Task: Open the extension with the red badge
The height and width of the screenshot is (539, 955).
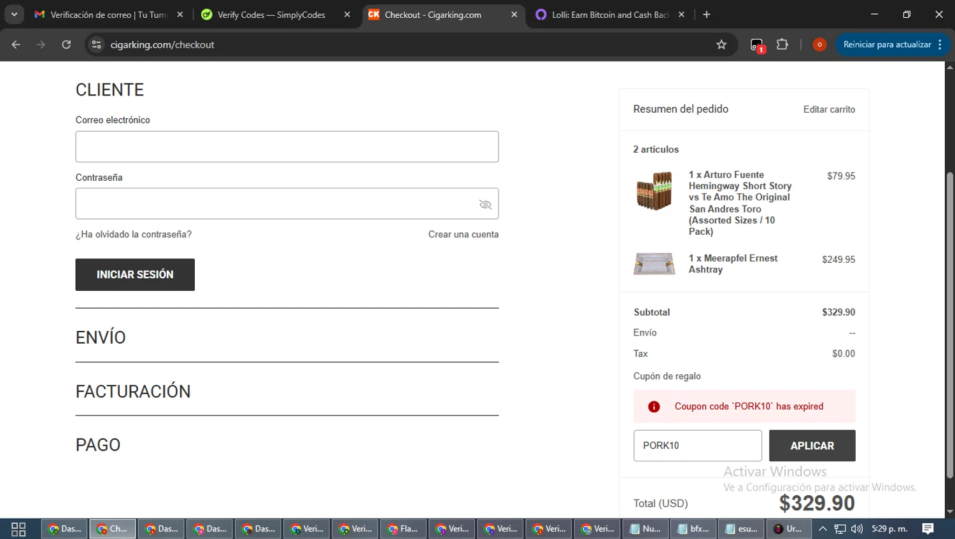Action: click(x=756, y=45)
